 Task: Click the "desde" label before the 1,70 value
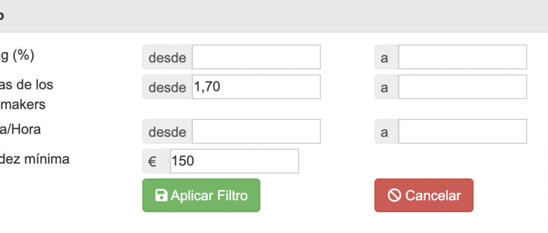(167, 87)
